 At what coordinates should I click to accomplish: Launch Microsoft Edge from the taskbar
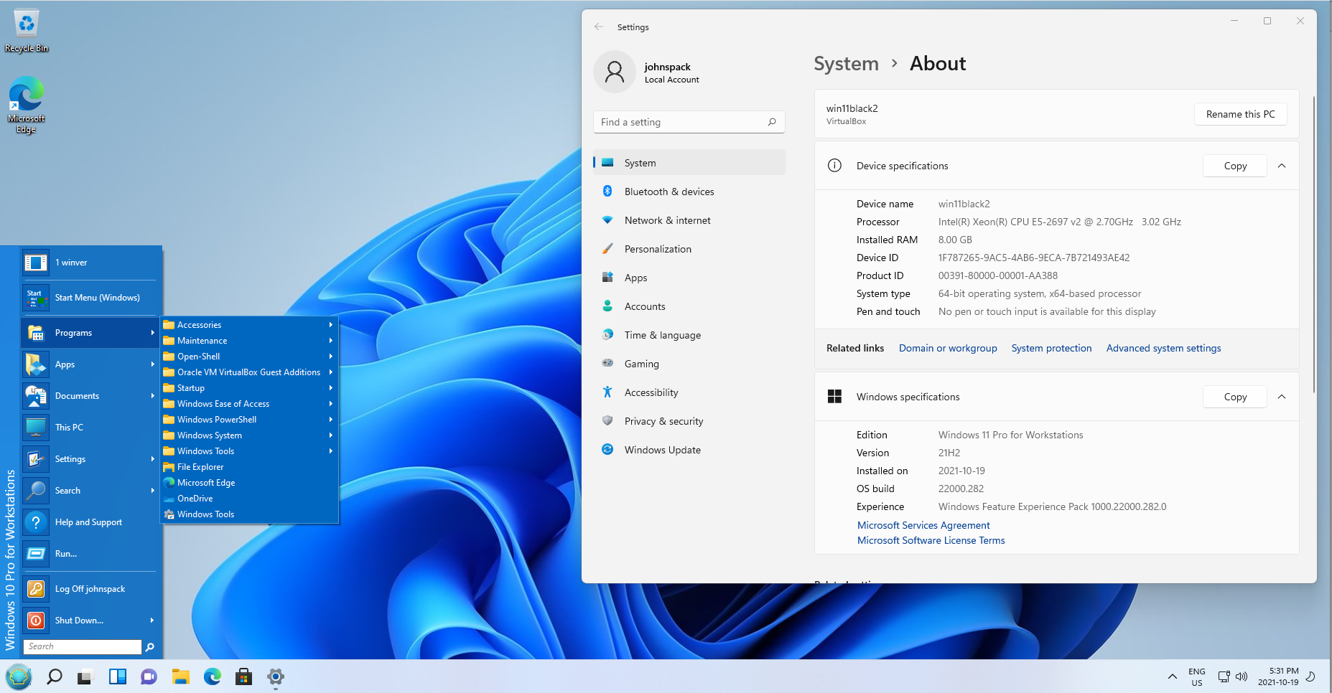212,676
